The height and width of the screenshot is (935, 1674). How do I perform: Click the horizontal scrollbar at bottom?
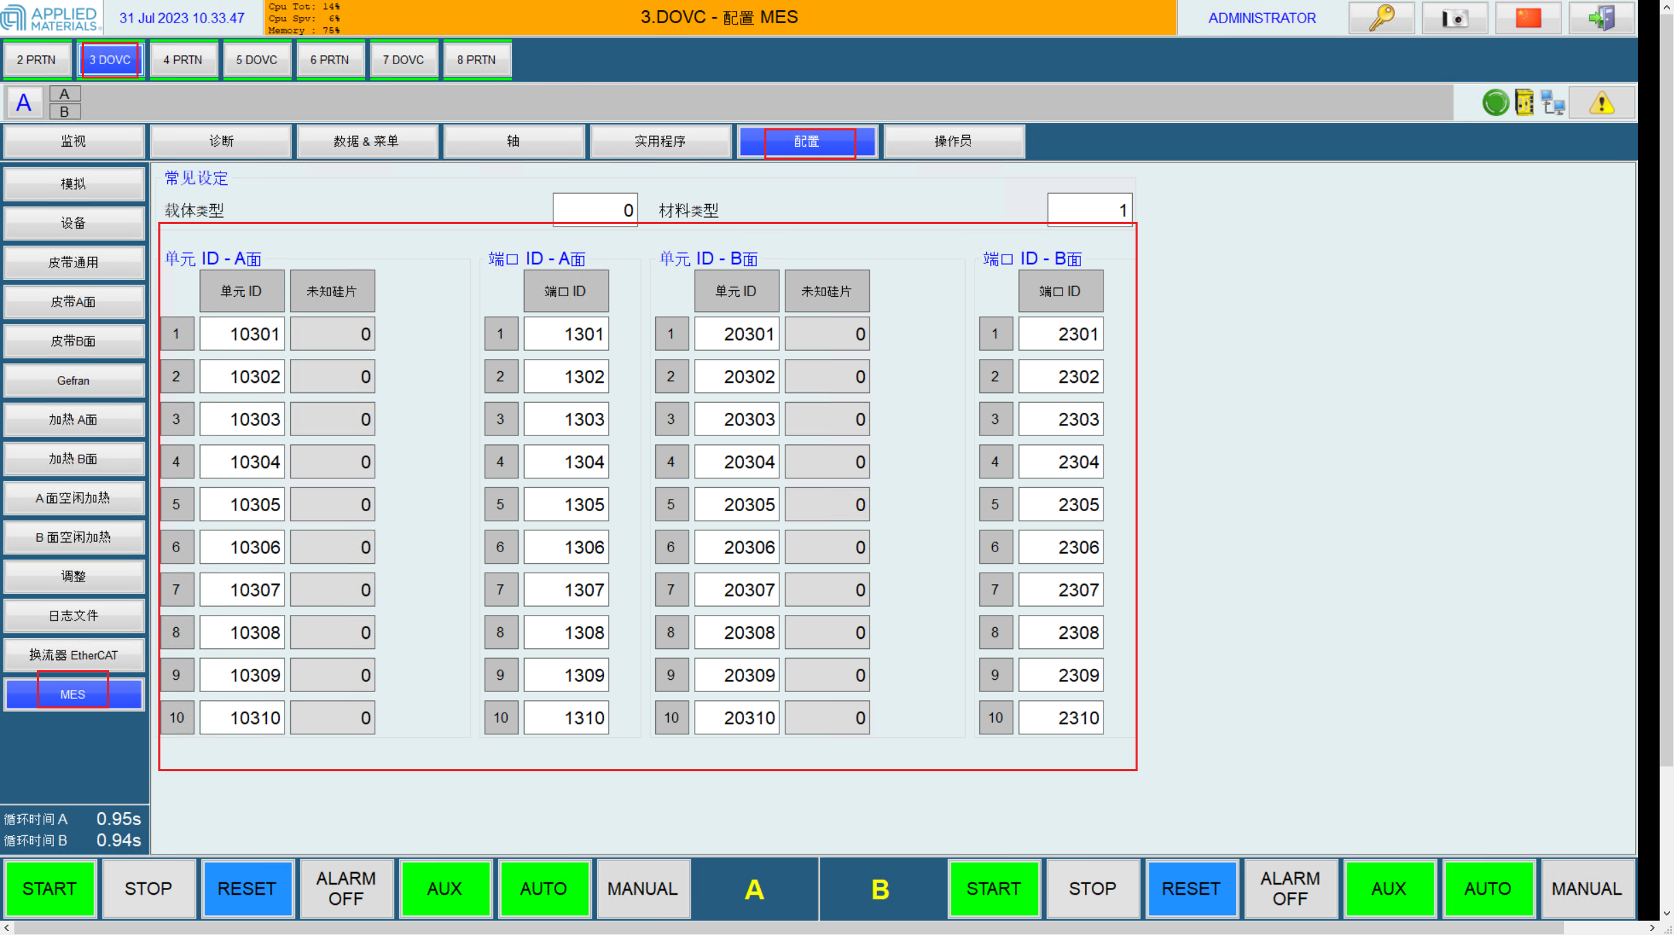point(785,928)
